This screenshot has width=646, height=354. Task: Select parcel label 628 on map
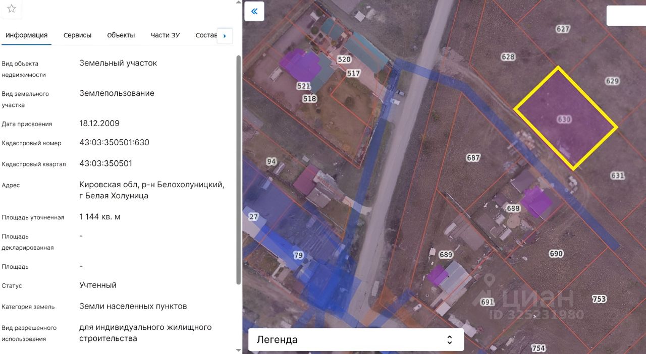coord(508,56)
